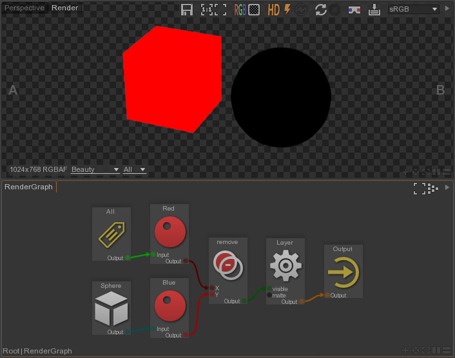Click the export render download icon
455x358 pixels.
pyautogui.click(x=374, y=10)
